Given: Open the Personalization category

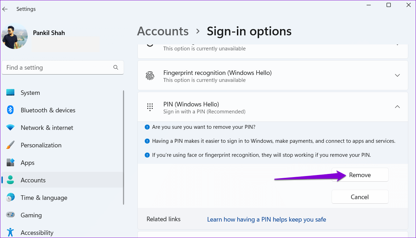Looking at the screenshot, I should (62, 145).
